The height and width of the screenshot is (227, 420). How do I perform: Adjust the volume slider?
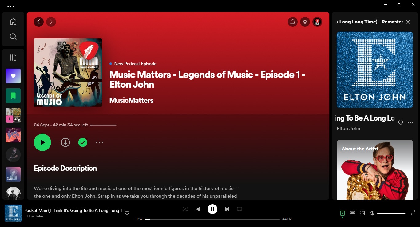coord(391,213)
